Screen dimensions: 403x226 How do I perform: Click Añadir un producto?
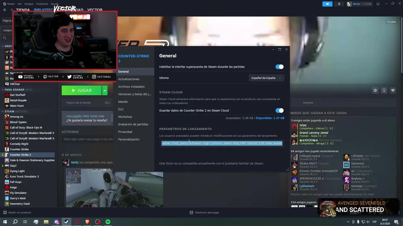coord(17,213)
